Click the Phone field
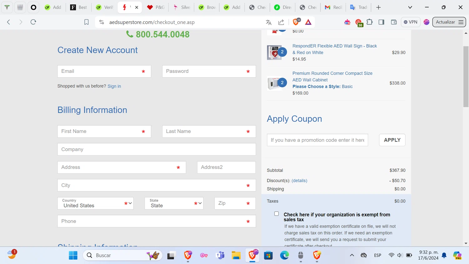This screenshot has height=264, width=469. (x=157, y=221)
